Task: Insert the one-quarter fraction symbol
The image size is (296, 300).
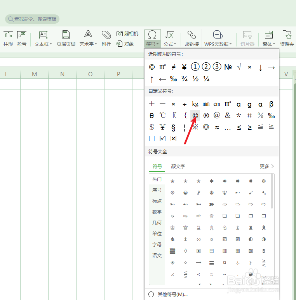Action: click(206, 79)
